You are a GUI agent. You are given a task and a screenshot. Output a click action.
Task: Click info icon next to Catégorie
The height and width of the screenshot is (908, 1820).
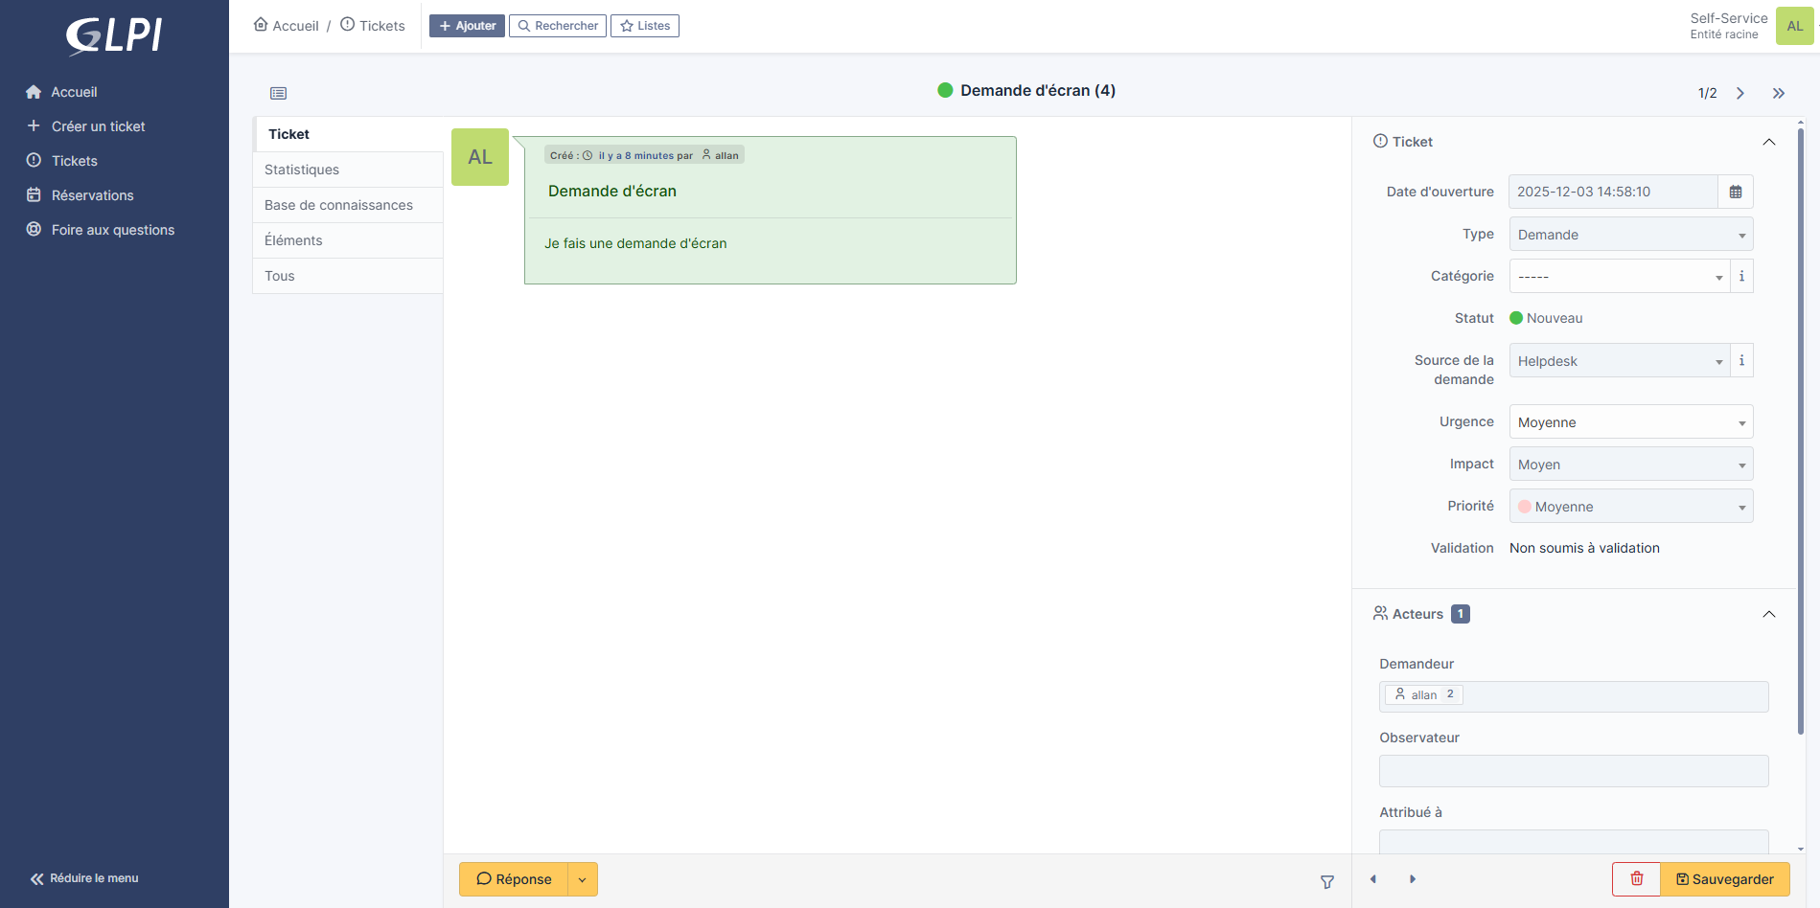1741,276
